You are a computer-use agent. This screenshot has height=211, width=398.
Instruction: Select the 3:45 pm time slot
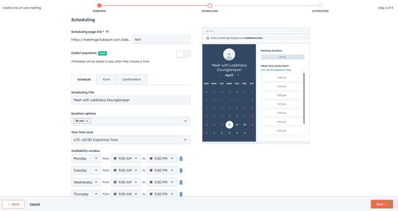point(282,122)
